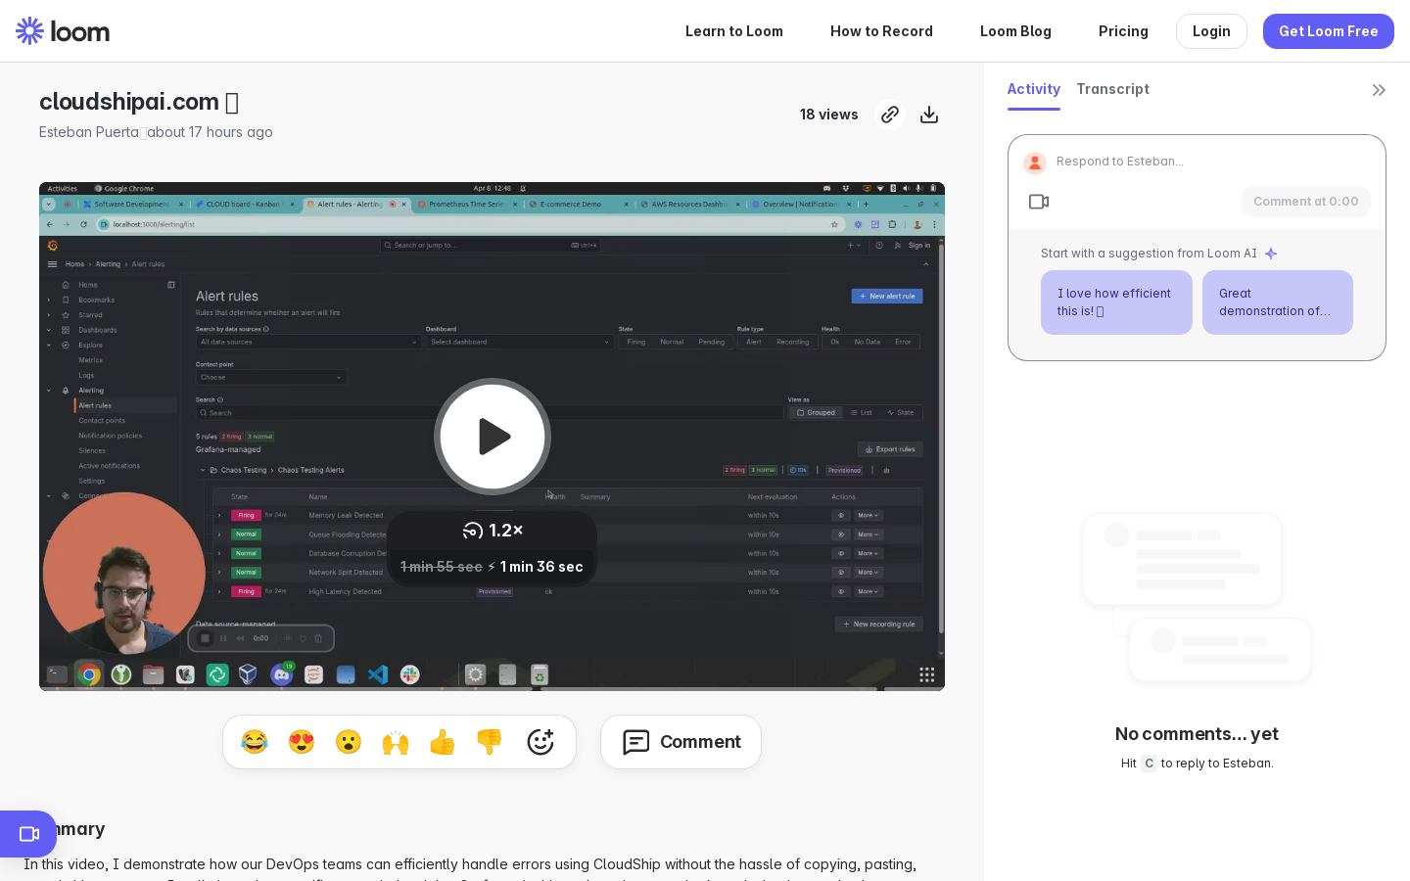Open Loom Blog in the navigation
The height and width of the screenshot is (881, 1410).
coord(1015,31)
